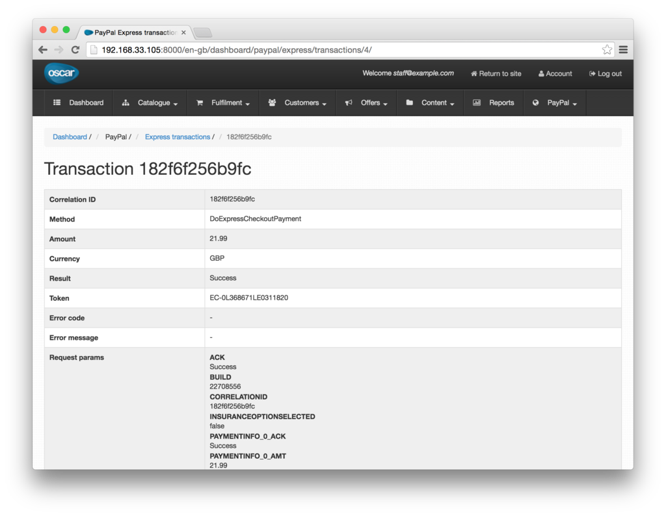Click the Transaction 182f6f256b9fc heading
The image size is (666, 516).
coord(148,169)
